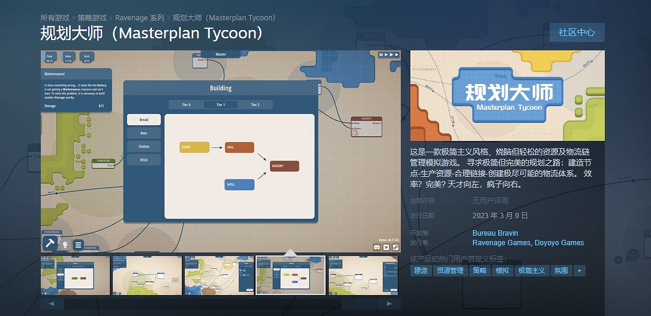Add a new tag with the plus button
651x316 pixels.
[x=579, y=270]
